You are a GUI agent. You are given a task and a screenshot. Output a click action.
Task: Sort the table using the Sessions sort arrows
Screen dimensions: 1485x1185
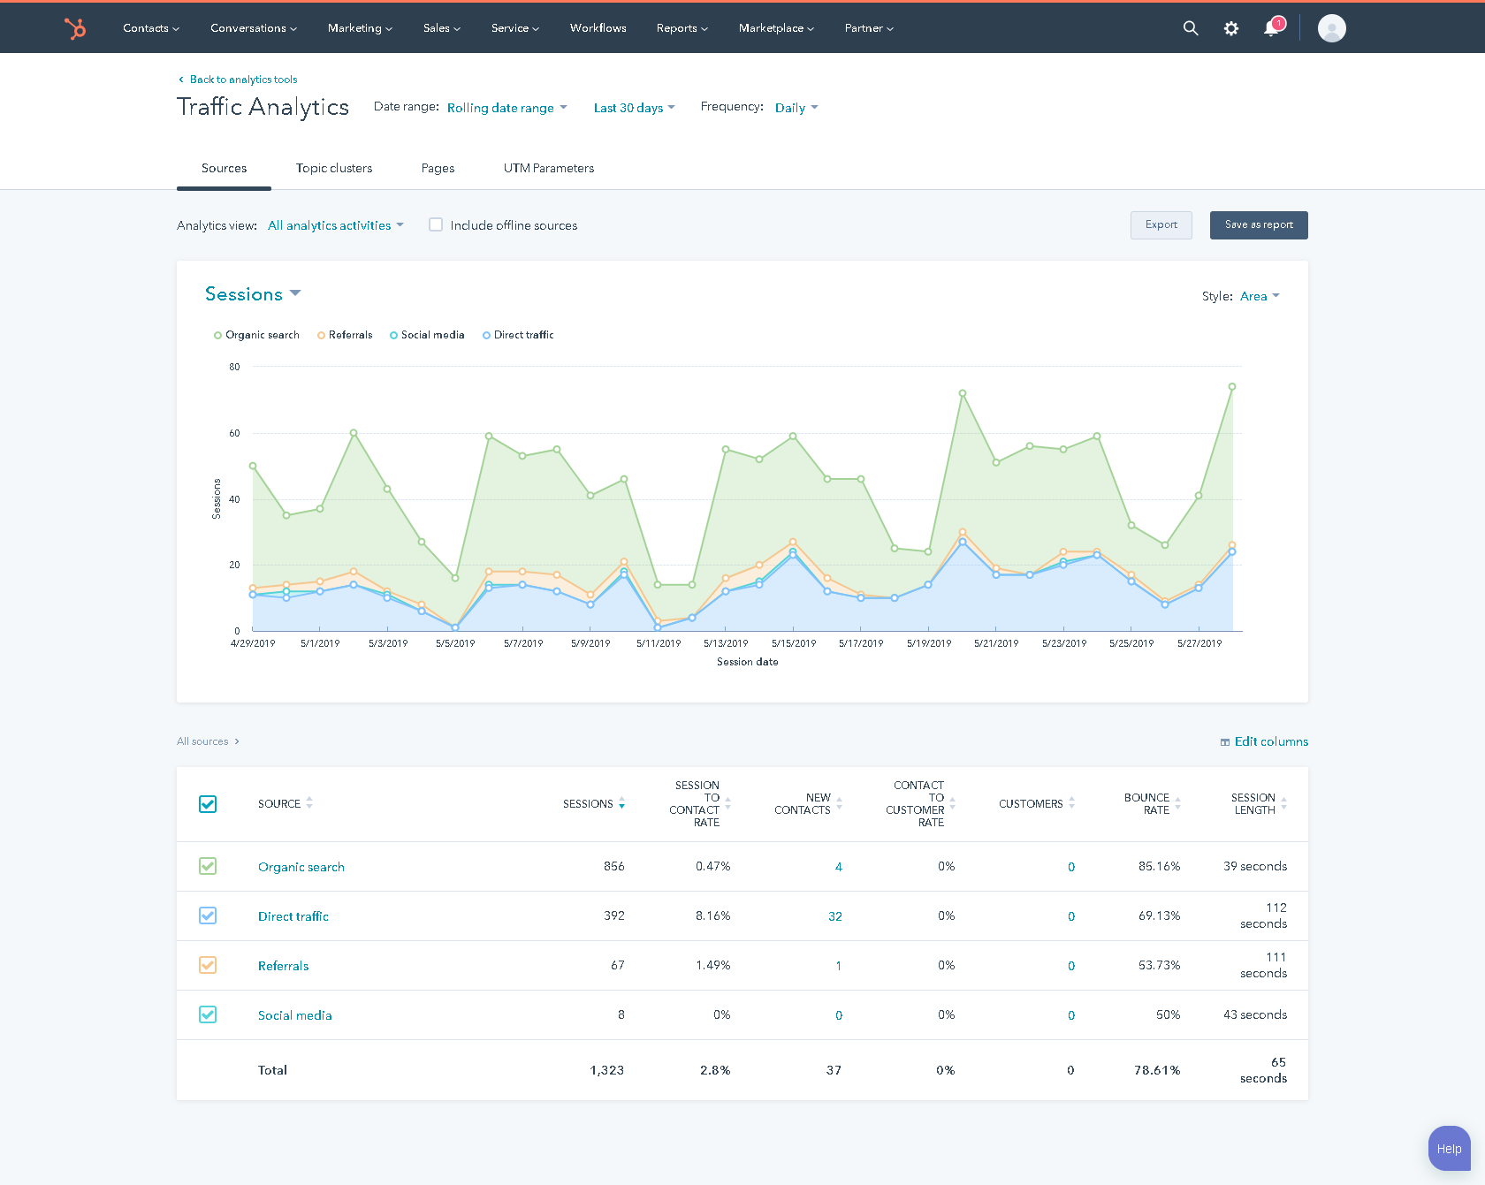622,804
